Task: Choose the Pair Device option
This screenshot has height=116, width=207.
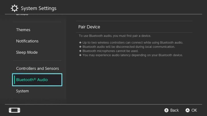Action: pyautogui.click(x=89, y=27)
